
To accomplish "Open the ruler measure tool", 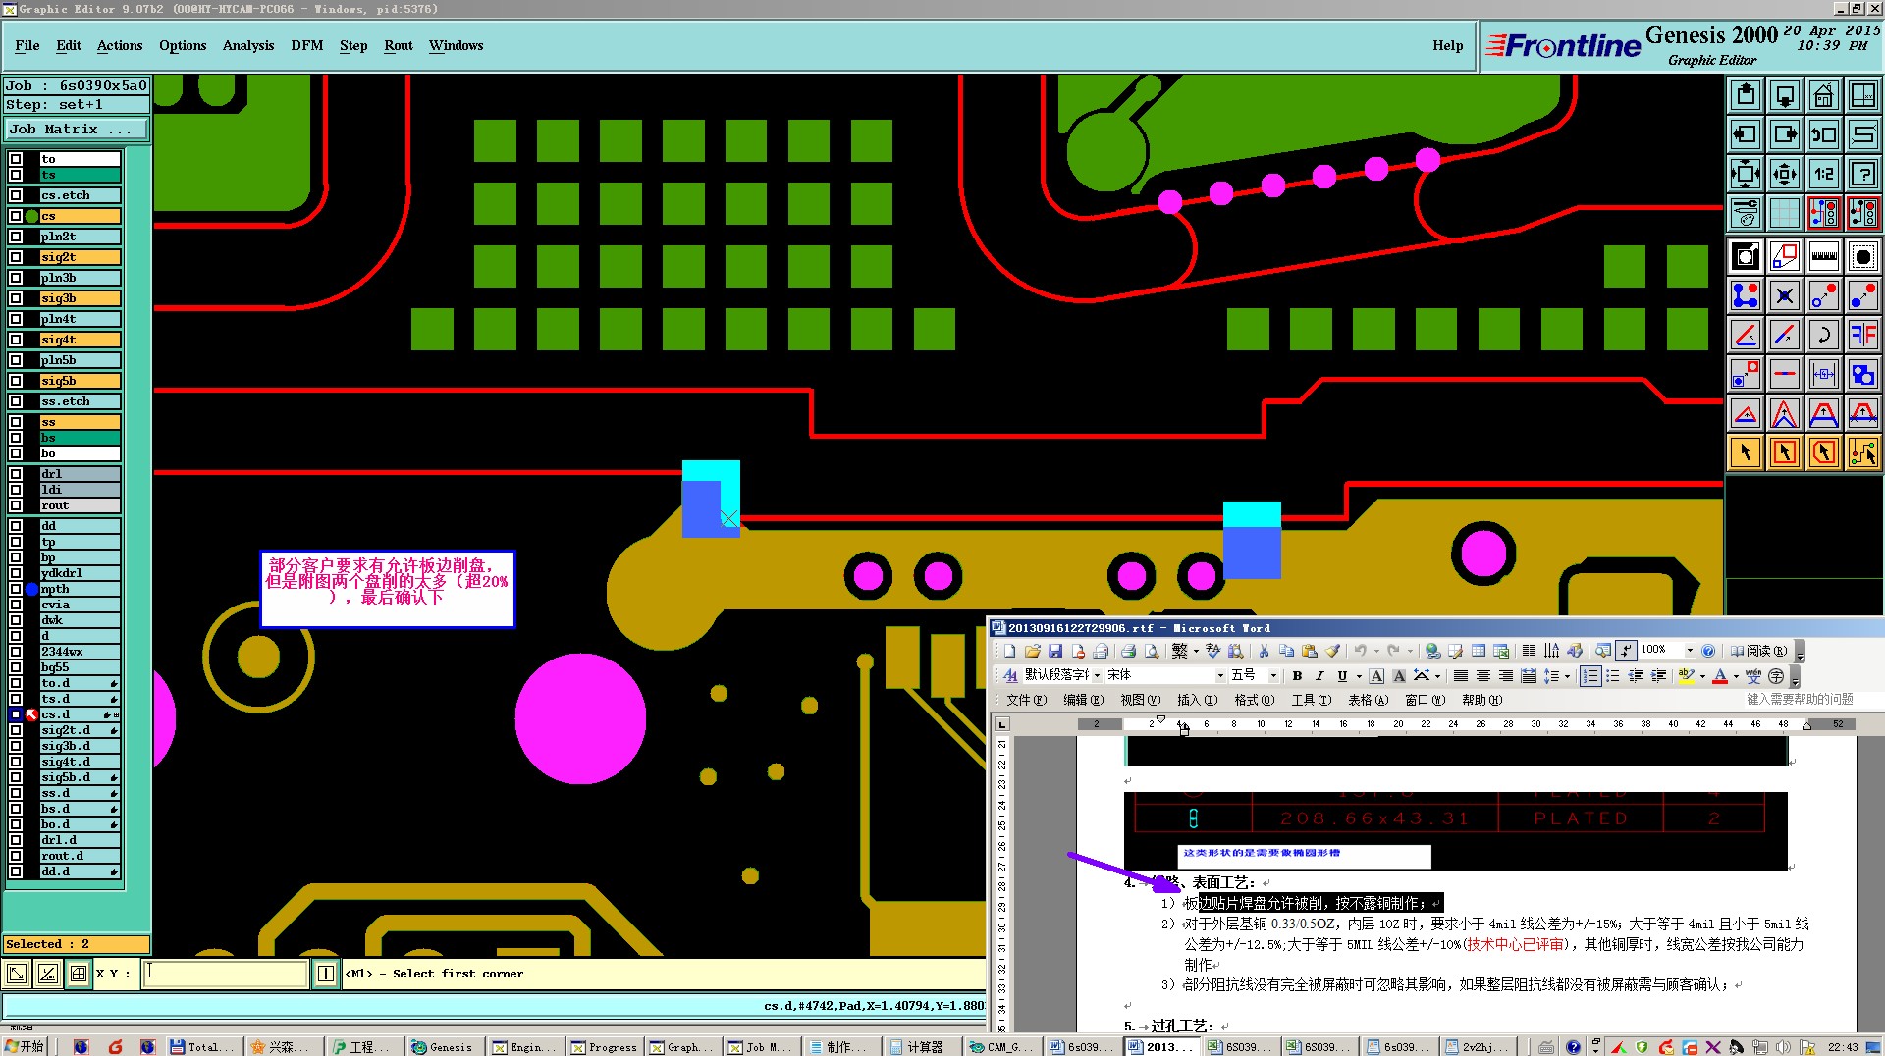I will [x=1823, y=256].
